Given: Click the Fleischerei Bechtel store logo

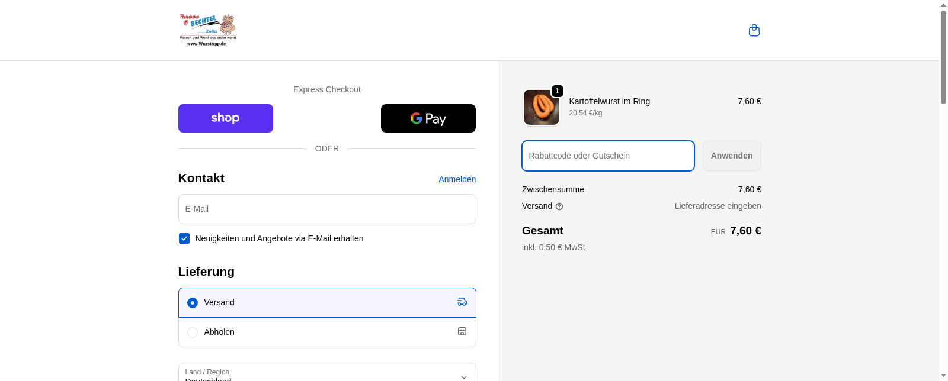Looking at the screenshot, I should pyautogui.click(x=208, y=30).
